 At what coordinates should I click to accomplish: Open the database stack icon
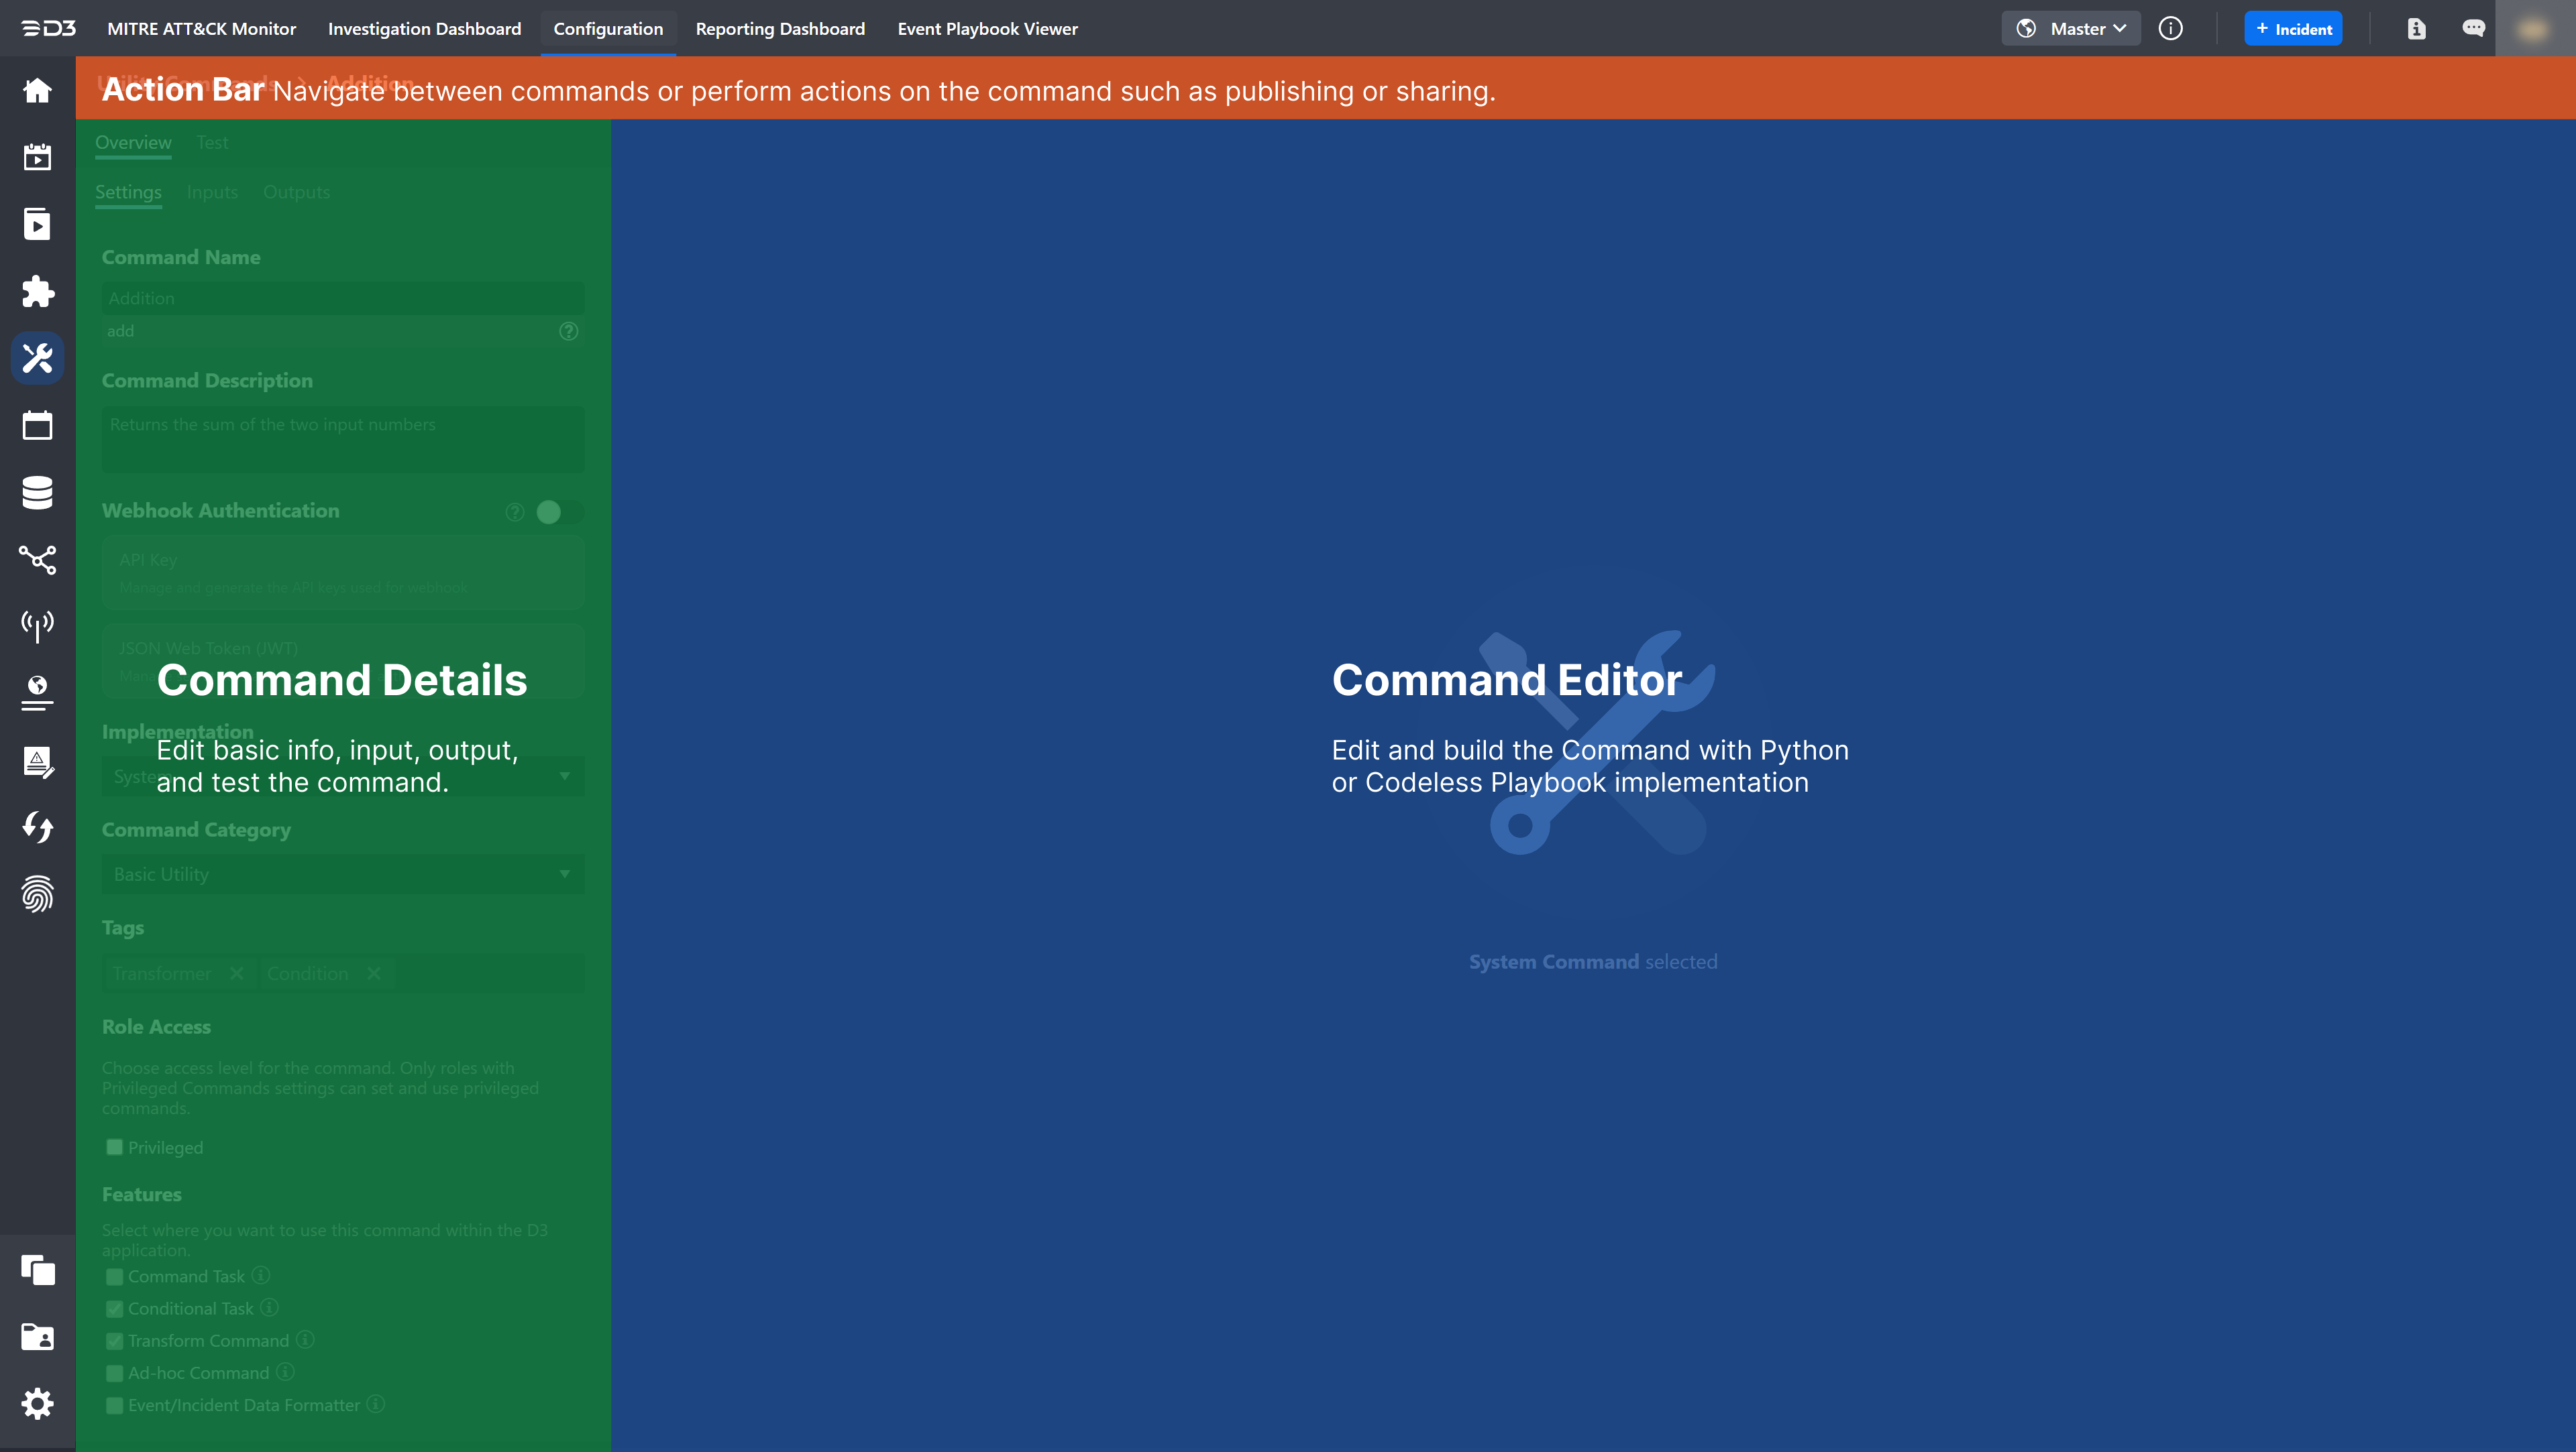pyautogui.click(x=37, y=491)
